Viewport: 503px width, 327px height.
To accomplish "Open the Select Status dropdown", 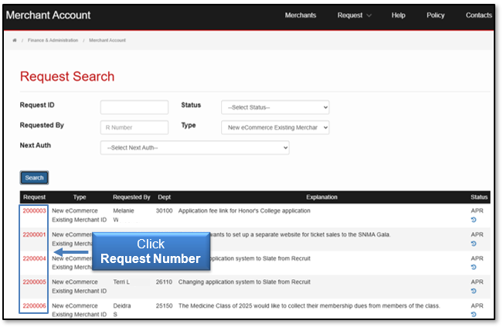I will click(275, 107).
